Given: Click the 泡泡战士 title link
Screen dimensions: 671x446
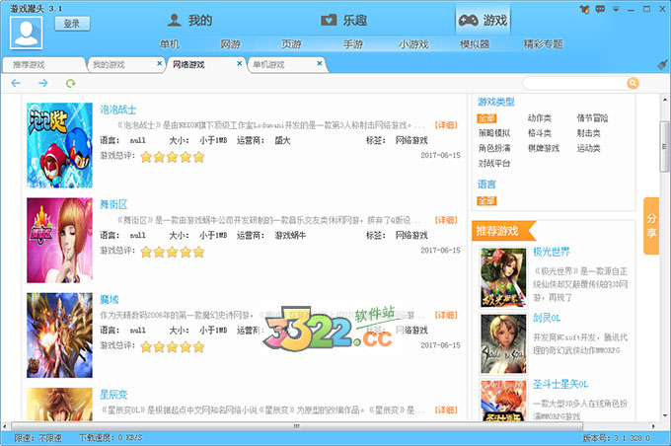Looking at the screenshot, I should tap(117, 110).
